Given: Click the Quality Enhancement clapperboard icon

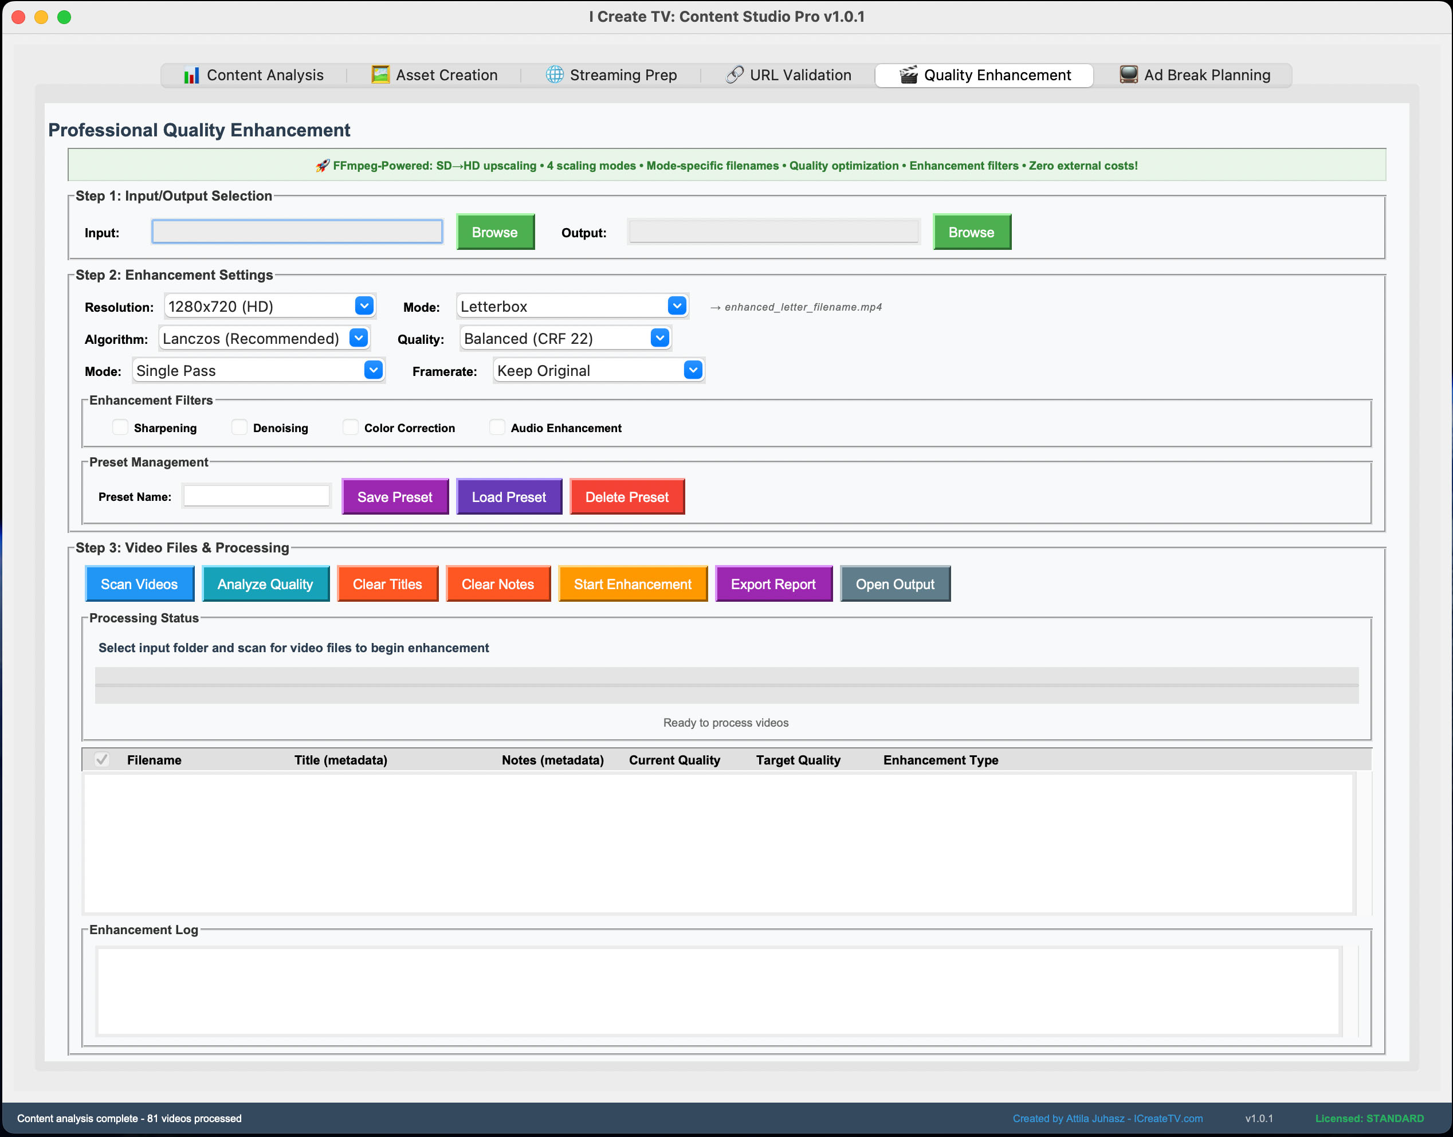Looking at the screenshot, I should 909,75.
